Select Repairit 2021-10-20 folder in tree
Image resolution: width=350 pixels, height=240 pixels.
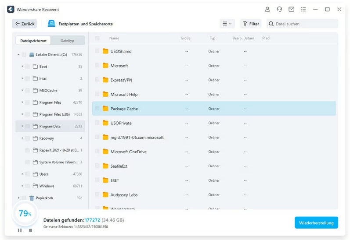coord(50,150)
